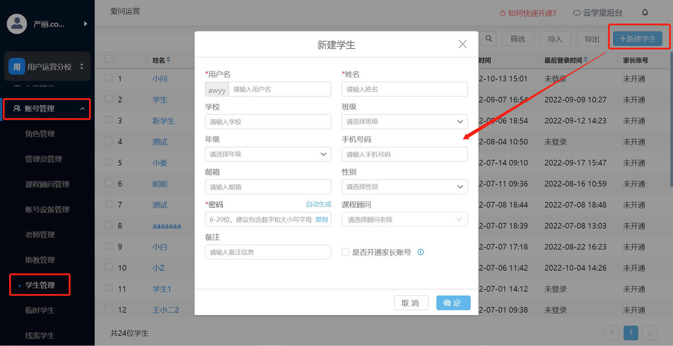Check the checkbox for row 1
Image resolution: width=673 pixels, height=346 pixels.
pyautogui.click(x=109, y=78)
